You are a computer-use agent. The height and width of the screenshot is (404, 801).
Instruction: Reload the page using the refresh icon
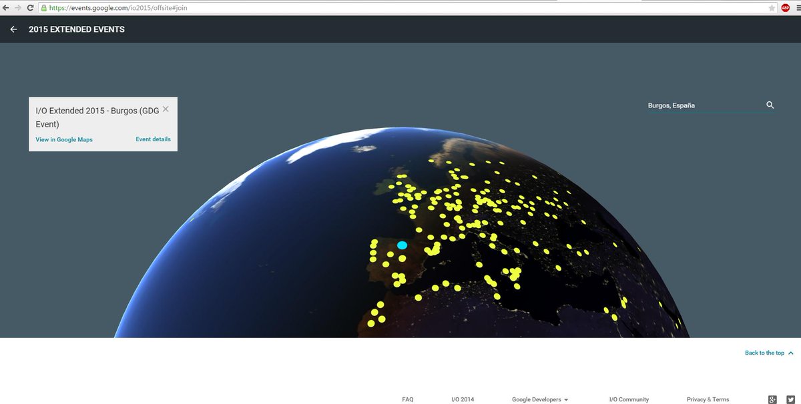pyautogui.click(x=30, y=8)
